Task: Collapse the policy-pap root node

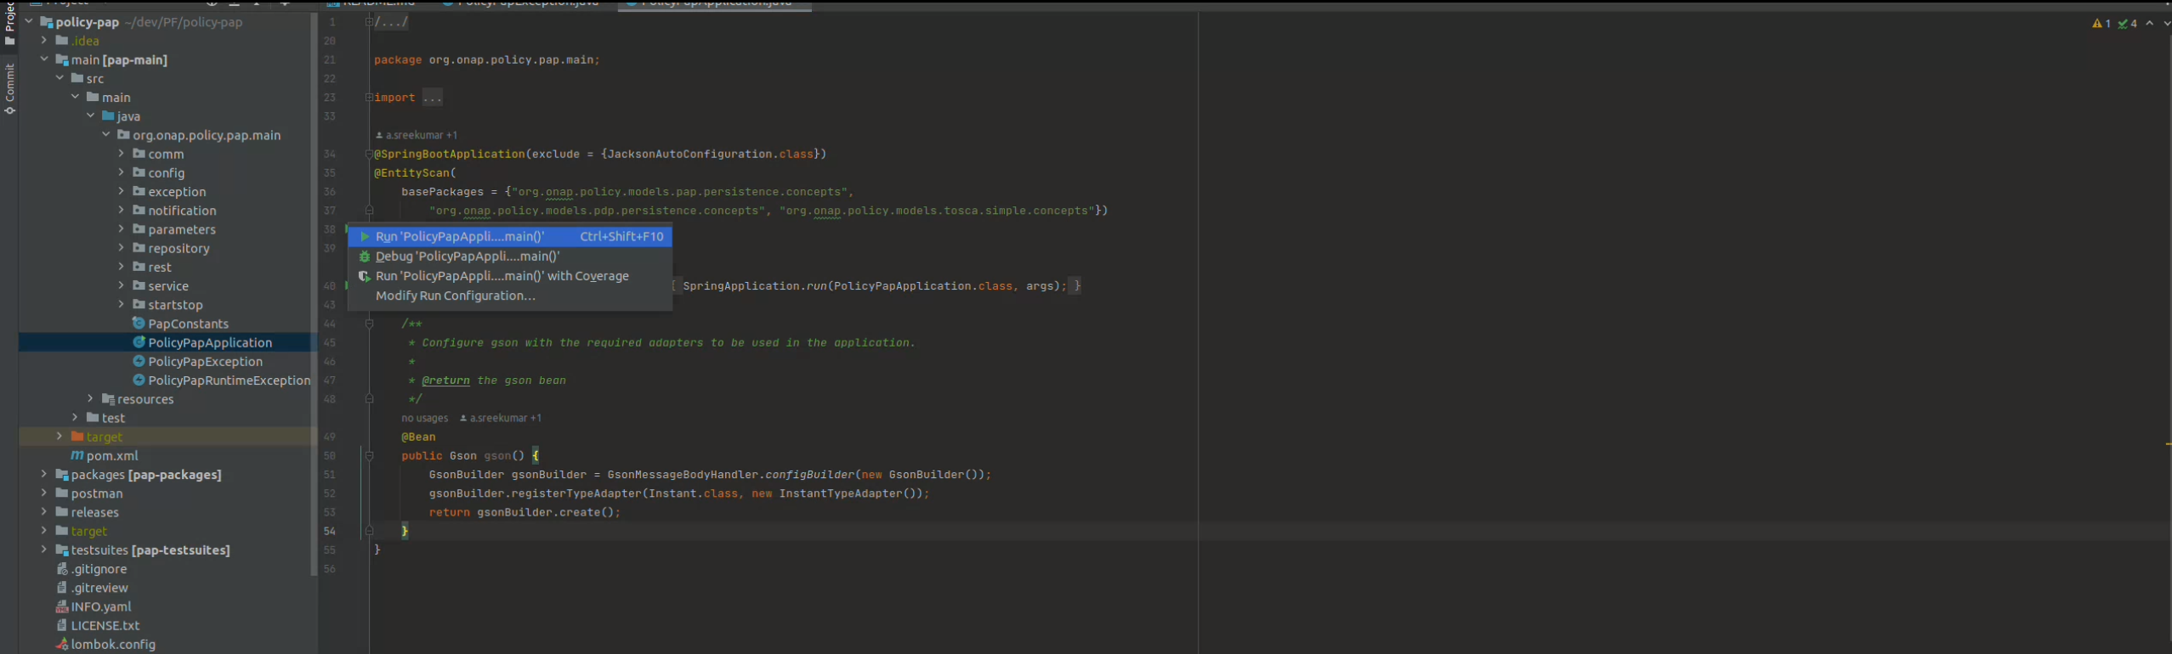Action: pos(29,21)
